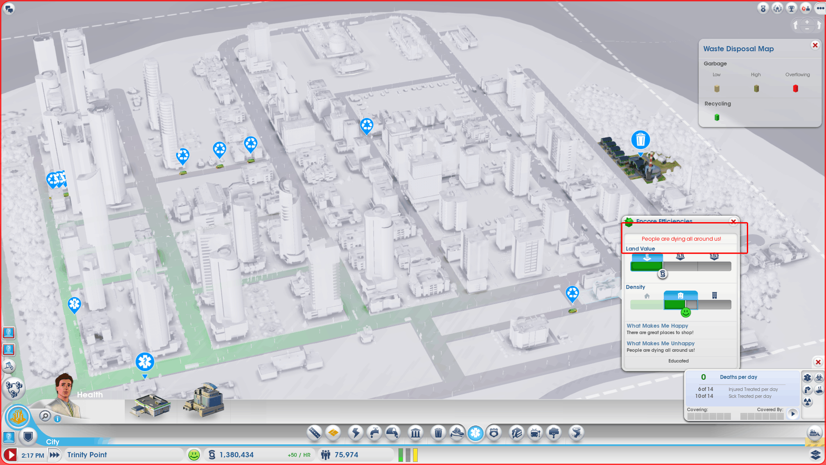
Task: Open the Parks tree menu
Action: [554, 433]
